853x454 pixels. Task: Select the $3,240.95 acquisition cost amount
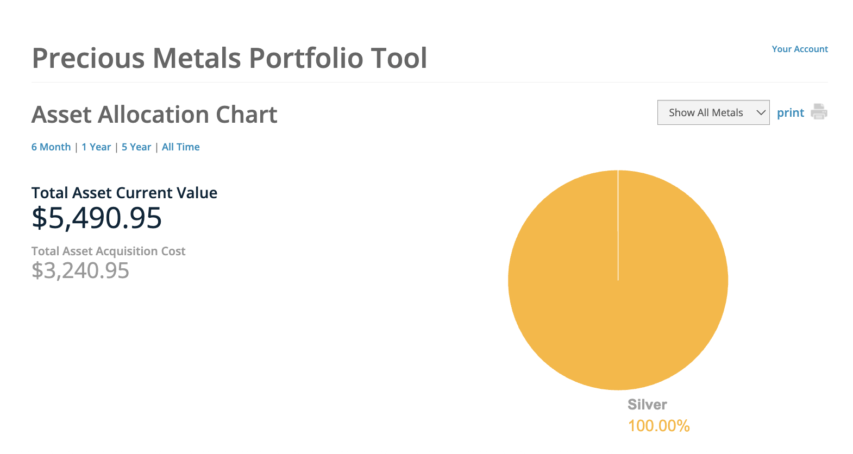[x=80, y=270]
